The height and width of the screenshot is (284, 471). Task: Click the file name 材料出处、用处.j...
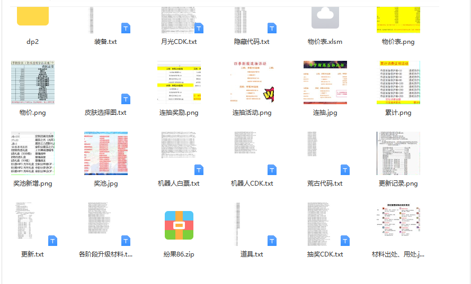point(398,254)
